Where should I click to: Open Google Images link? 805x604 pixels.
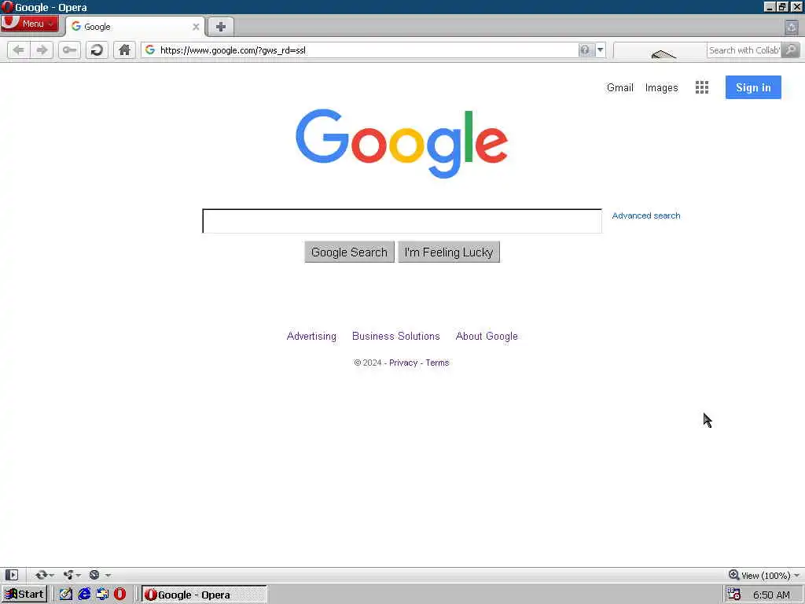661,88
